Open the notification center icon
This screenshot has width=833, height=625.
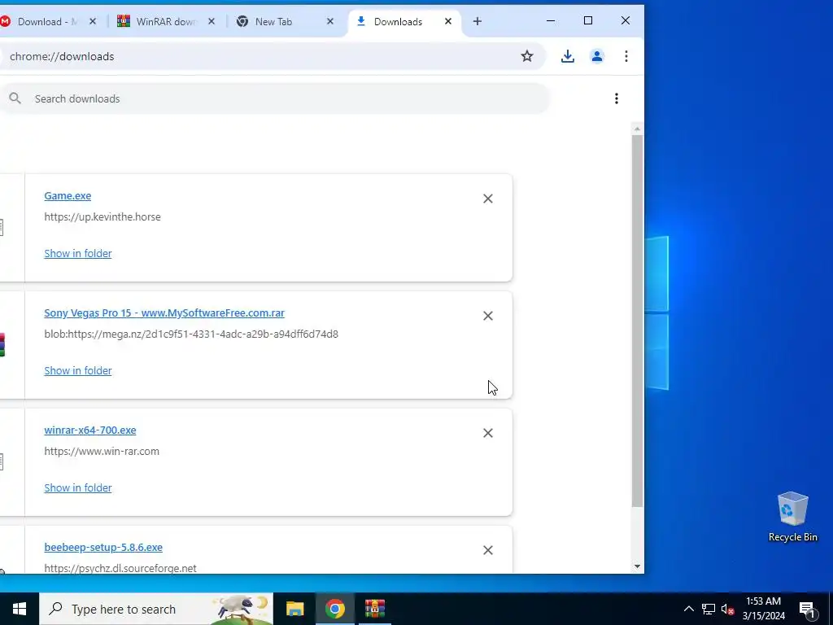pos(807,609)
